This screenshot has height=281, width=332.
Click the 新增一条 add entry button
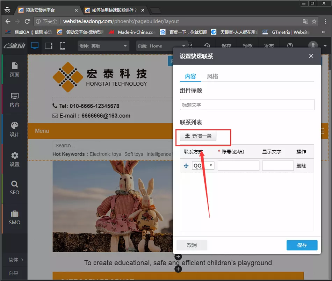click(198, 136)
